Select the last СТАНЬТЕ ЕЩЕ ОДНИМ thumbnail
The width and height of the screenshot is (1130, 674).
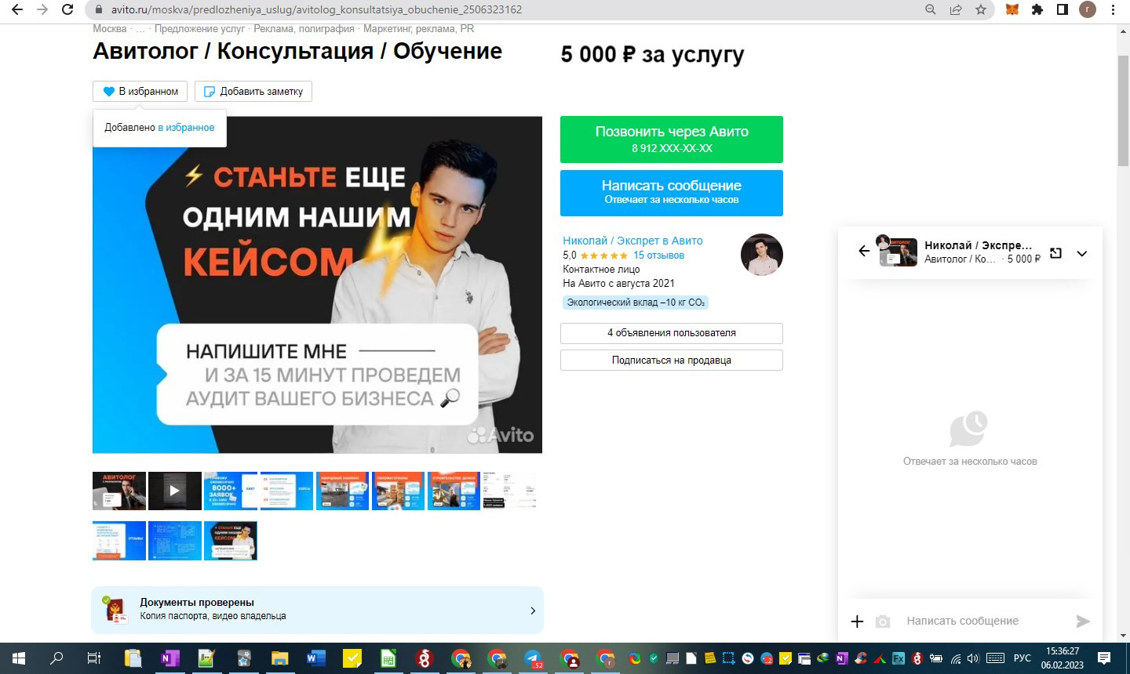231,541
